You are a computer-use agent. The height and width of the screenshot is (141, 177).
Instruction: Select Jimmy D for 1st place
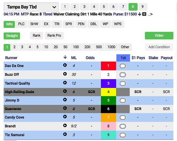tap(123, 100)
